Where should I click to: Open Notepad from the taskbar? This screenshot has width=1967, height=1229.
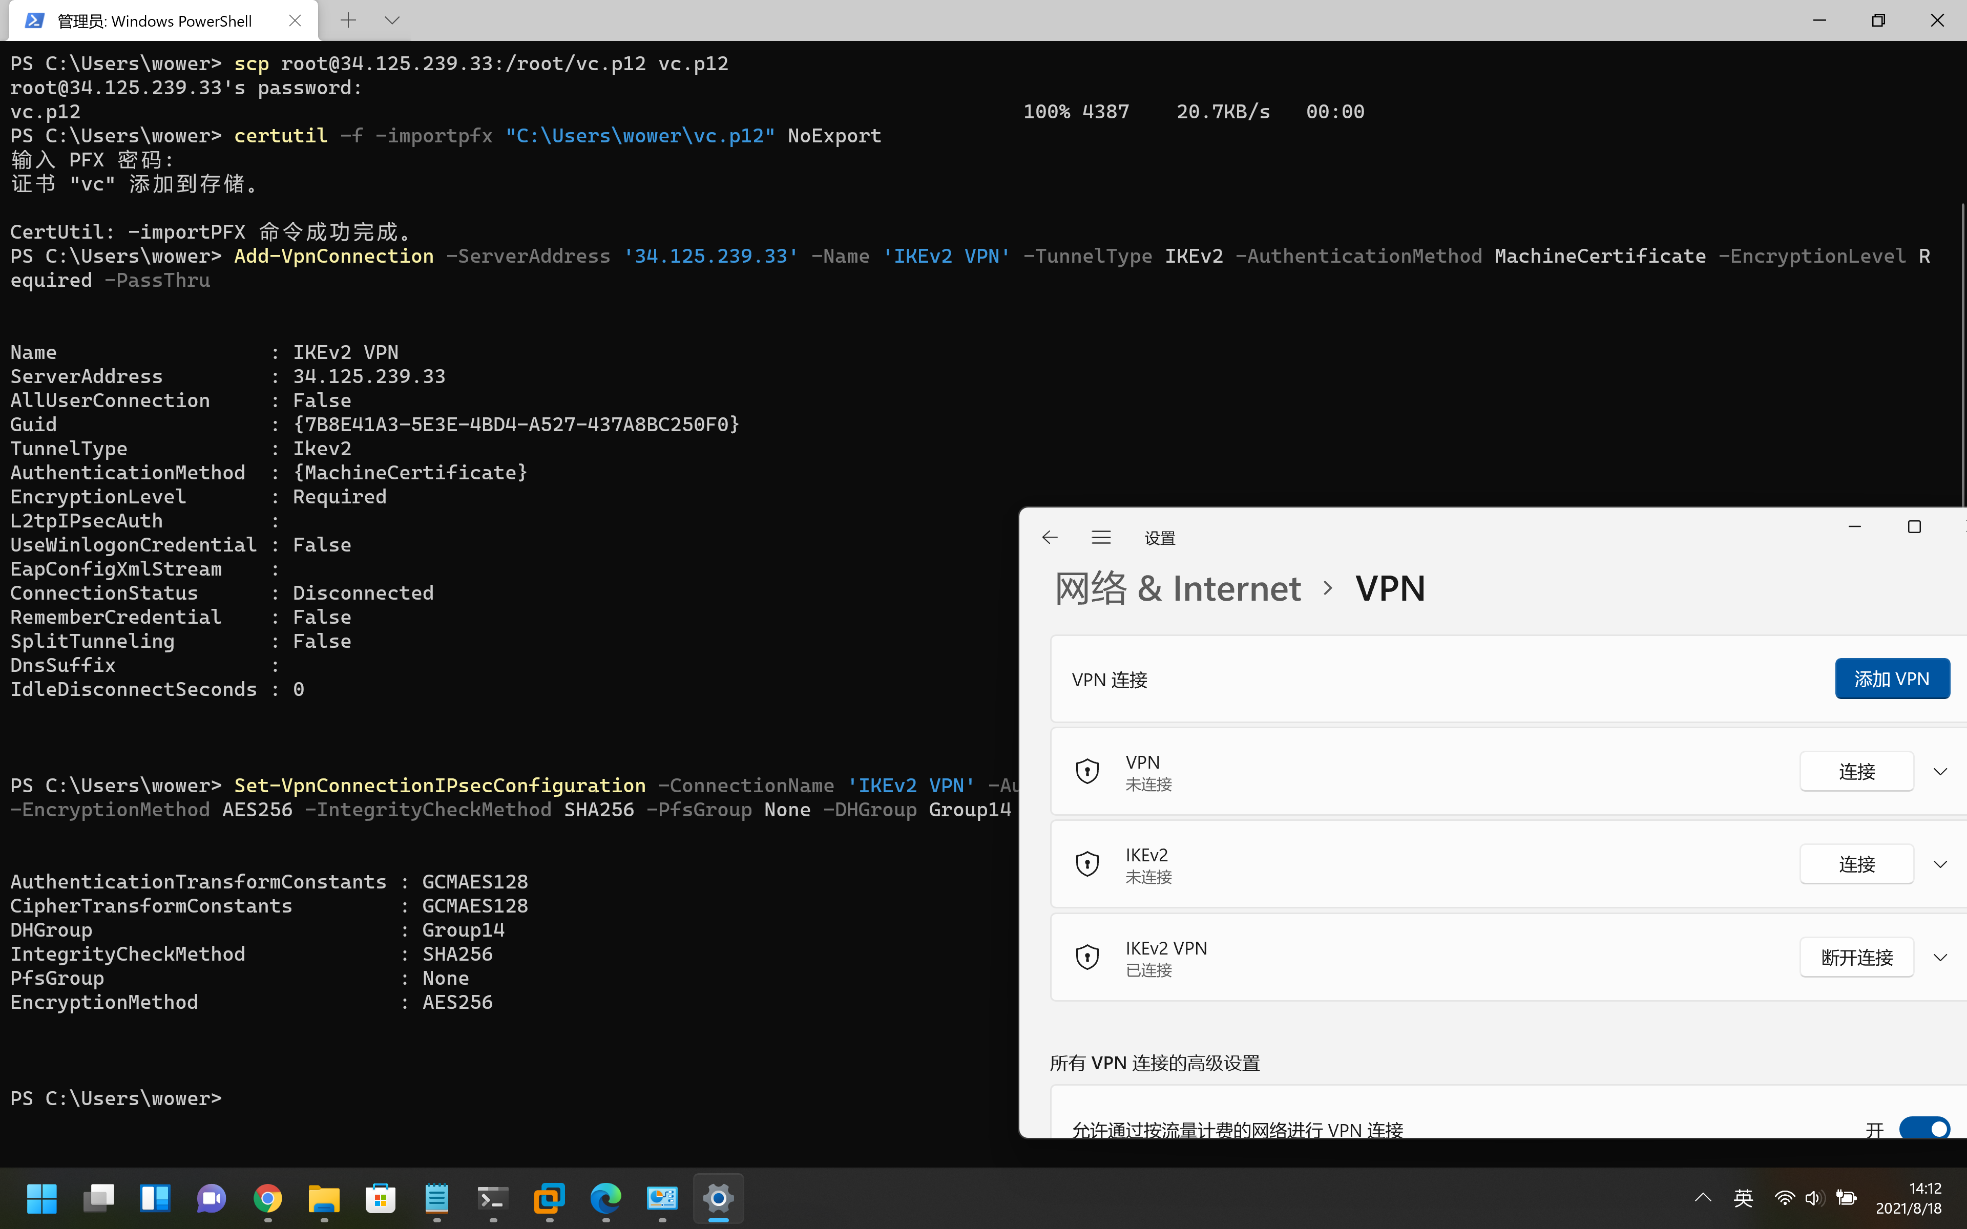[x=436, y=1200]
